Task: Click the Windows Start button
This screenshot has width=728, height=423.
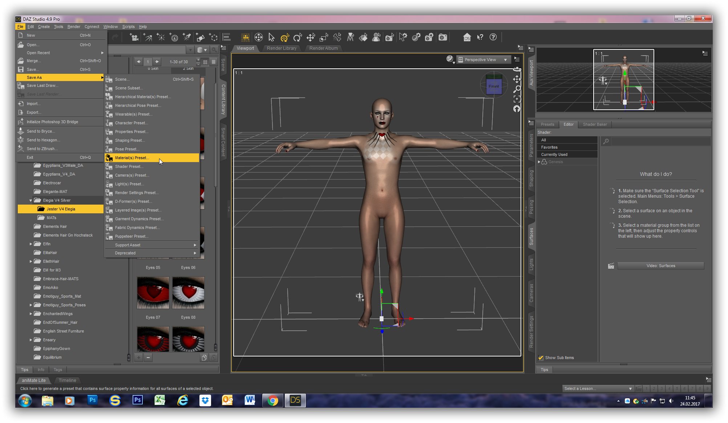Action: coord(25,401)
